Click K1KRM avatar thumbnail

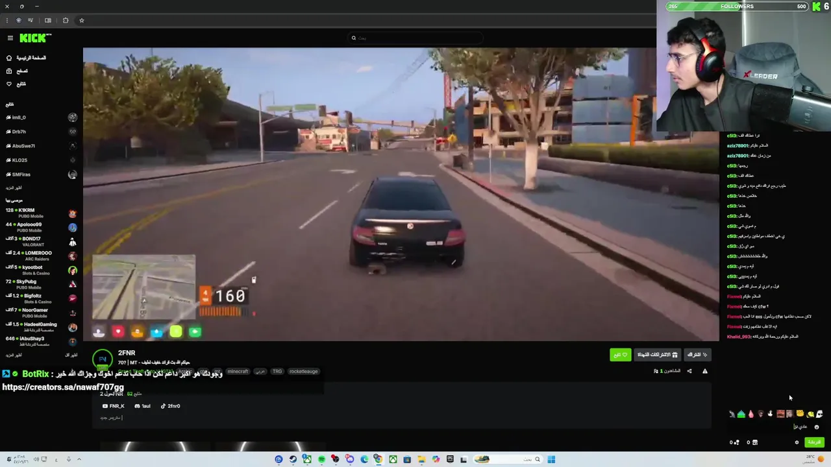(73, 213)
